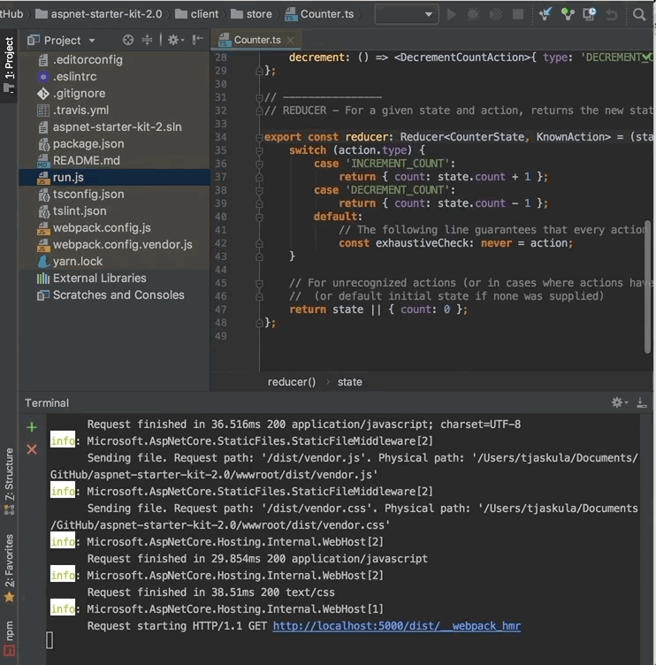Select .eslintrc file in tree
Image resolution: width=656 pixels, height=665 pixels.
coord(115,77)
